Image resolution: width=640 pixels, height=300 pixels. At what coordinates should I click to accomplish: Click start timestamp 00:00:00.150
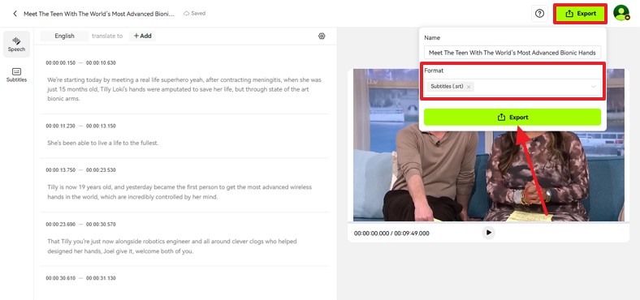coord(61,62)
